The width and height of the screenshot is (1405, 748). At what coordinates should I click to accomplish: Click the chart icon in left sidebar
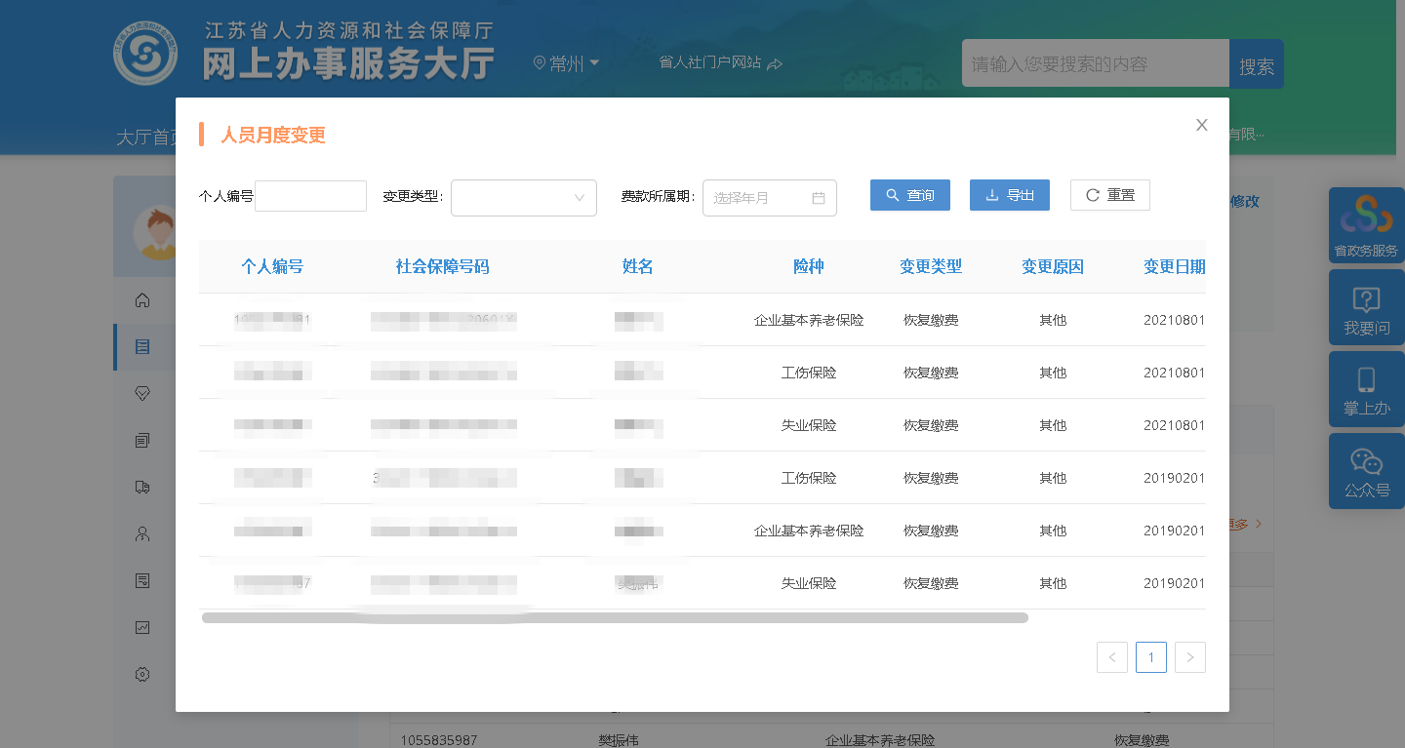142,627
